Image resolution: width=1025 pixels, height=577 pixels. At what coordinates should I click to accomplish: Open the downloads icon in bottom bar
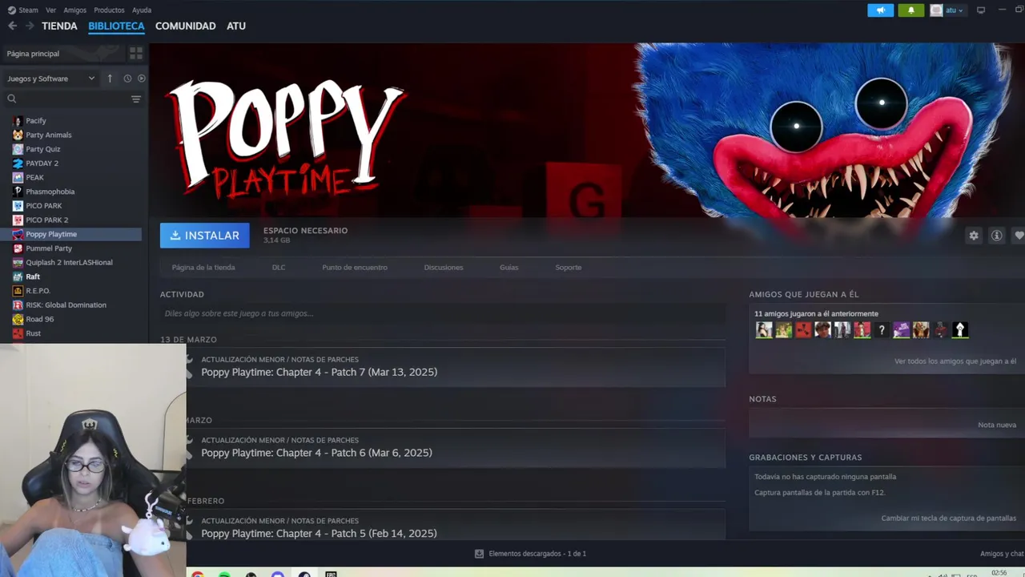tap(479, 554)
